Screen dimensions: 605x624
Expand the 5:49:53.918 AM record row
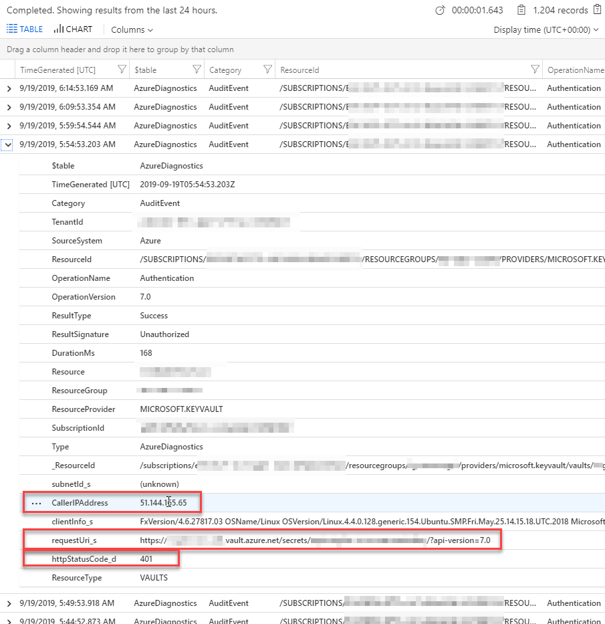tap(9, 603)
